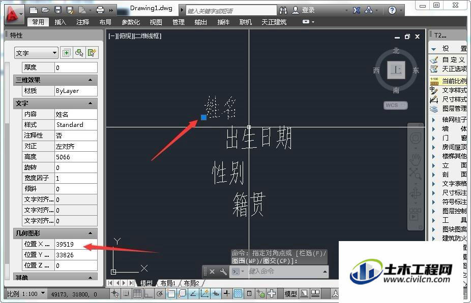This screenshot has width=471, height=303.
Task: Click the ShowMotion icon in navigation bar
Action: (415, 214)
